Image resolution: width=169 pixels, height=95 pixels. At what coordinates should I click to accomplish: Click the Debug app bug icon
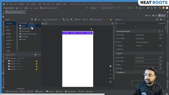coord(129,8)
